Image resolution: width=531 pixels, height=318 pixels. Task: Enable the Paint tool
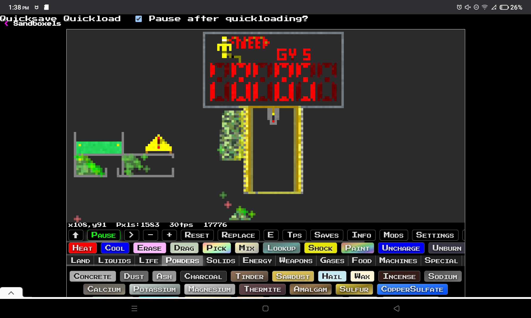(357, 248)
